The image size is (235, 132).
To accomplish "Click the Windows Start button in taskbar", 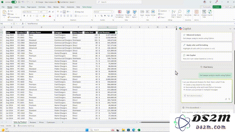I will coord(87,130).
